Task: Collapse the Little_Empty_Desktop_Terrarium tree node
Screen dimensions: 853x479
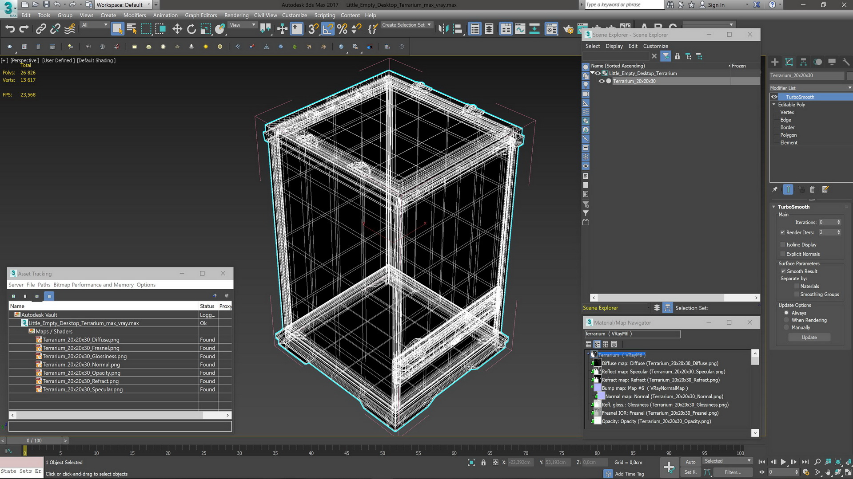Action: click(592, 73)
